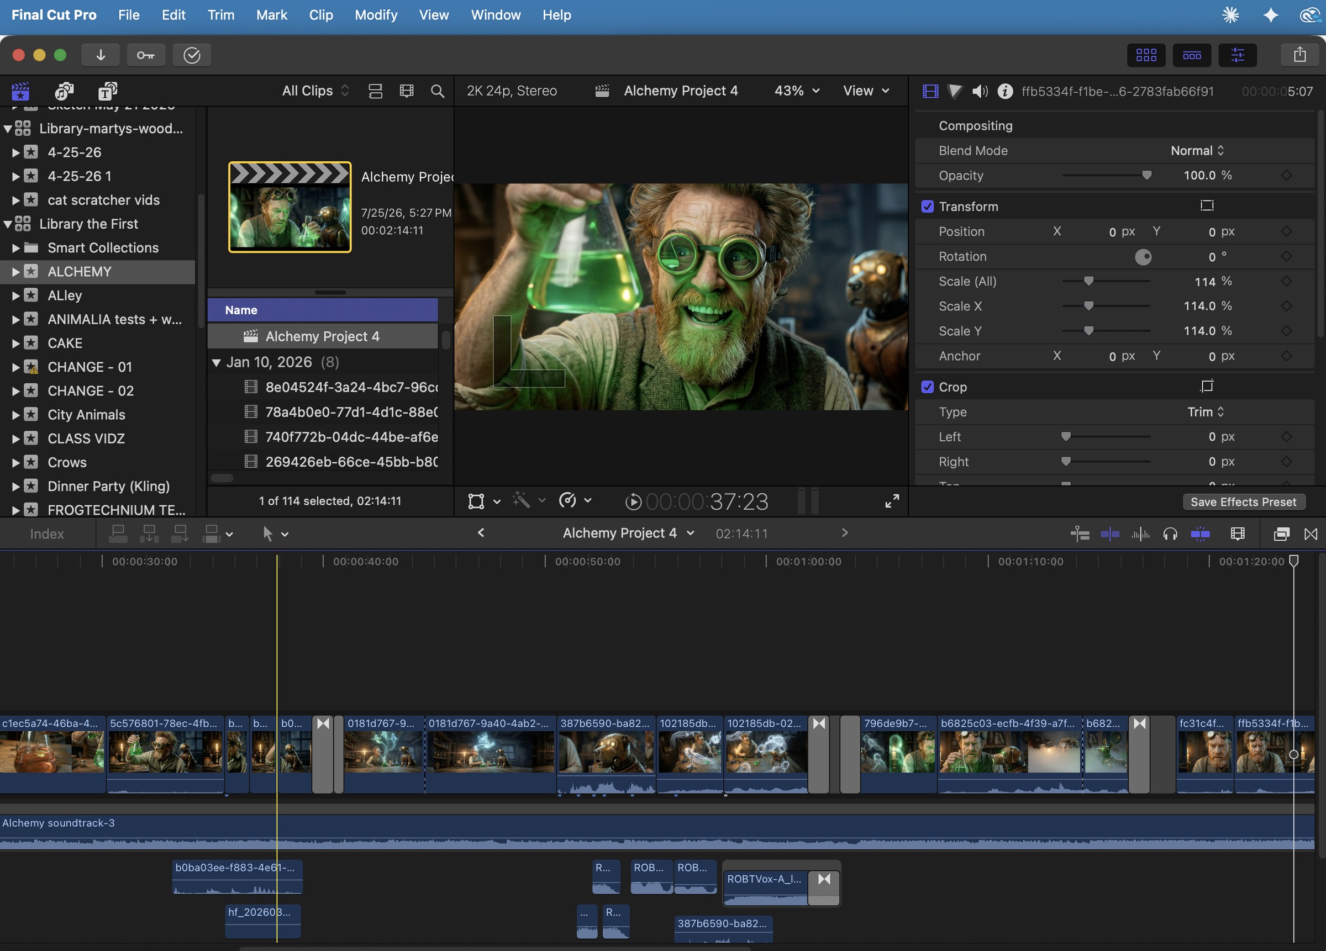Open the All Clips filter dropdown
This screenshot has height=951, width=1326.
tap(315, 91)
